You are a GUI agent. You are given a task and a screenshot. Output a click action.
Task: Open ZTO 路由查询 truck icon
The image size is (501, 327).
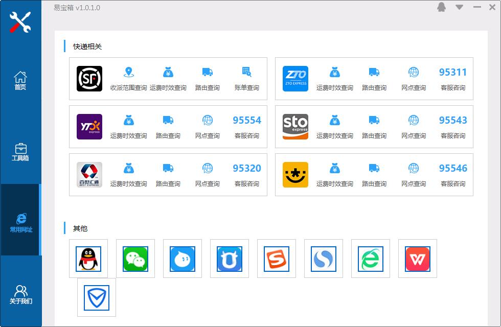(x=374, y=72)
